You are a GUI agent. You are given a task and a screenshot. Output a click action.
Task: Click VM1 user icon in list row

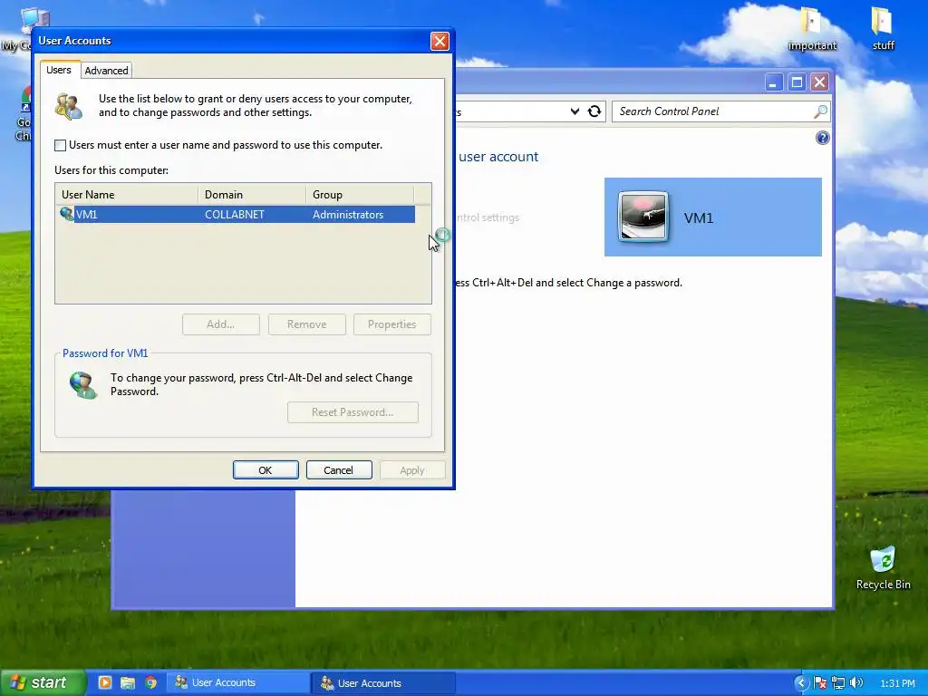click(67, 214)
